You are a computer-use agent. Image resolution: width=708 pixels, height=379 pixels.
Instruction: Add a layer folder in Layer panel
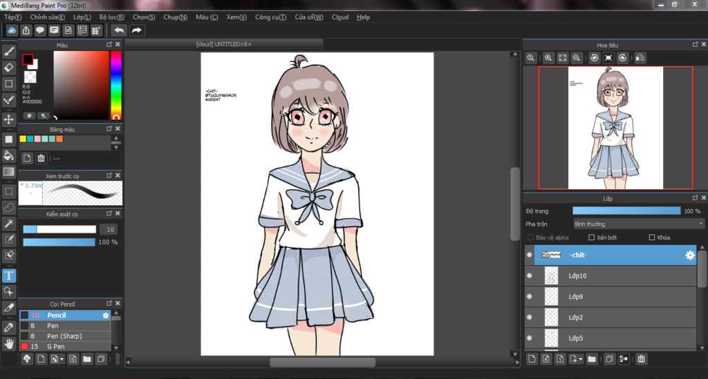tap(592, 359)
